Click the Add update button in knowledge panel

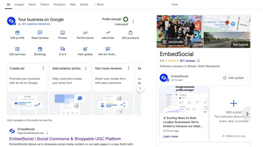click(x=233, y=78)
